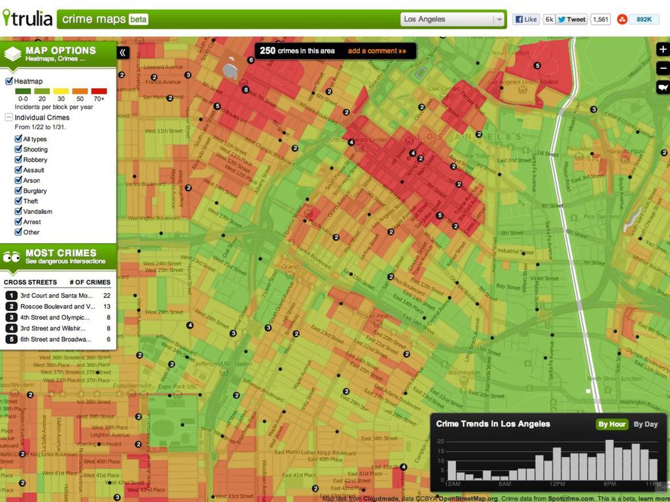670x502 pixels.
Task: Switch to the By Day tab
Action: tap(646, 424)
